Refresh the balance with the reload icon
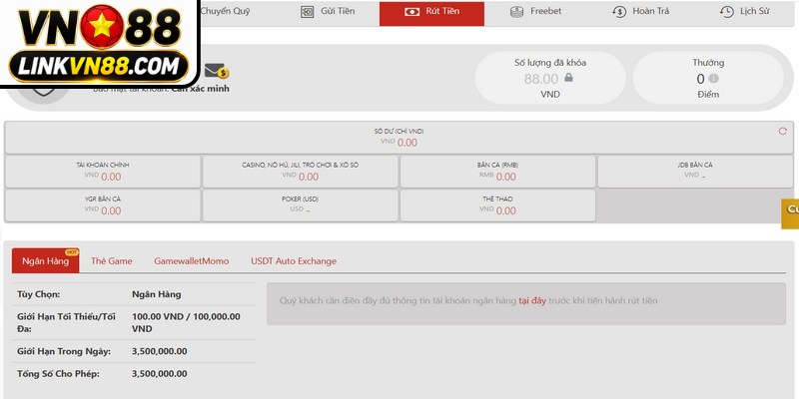The image size is (799, 399). (x=783, y=132)
